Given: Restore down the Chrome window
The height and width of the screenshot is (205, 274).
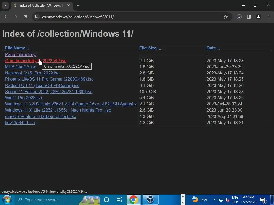Looking at the screenshot, I should 256,5.
